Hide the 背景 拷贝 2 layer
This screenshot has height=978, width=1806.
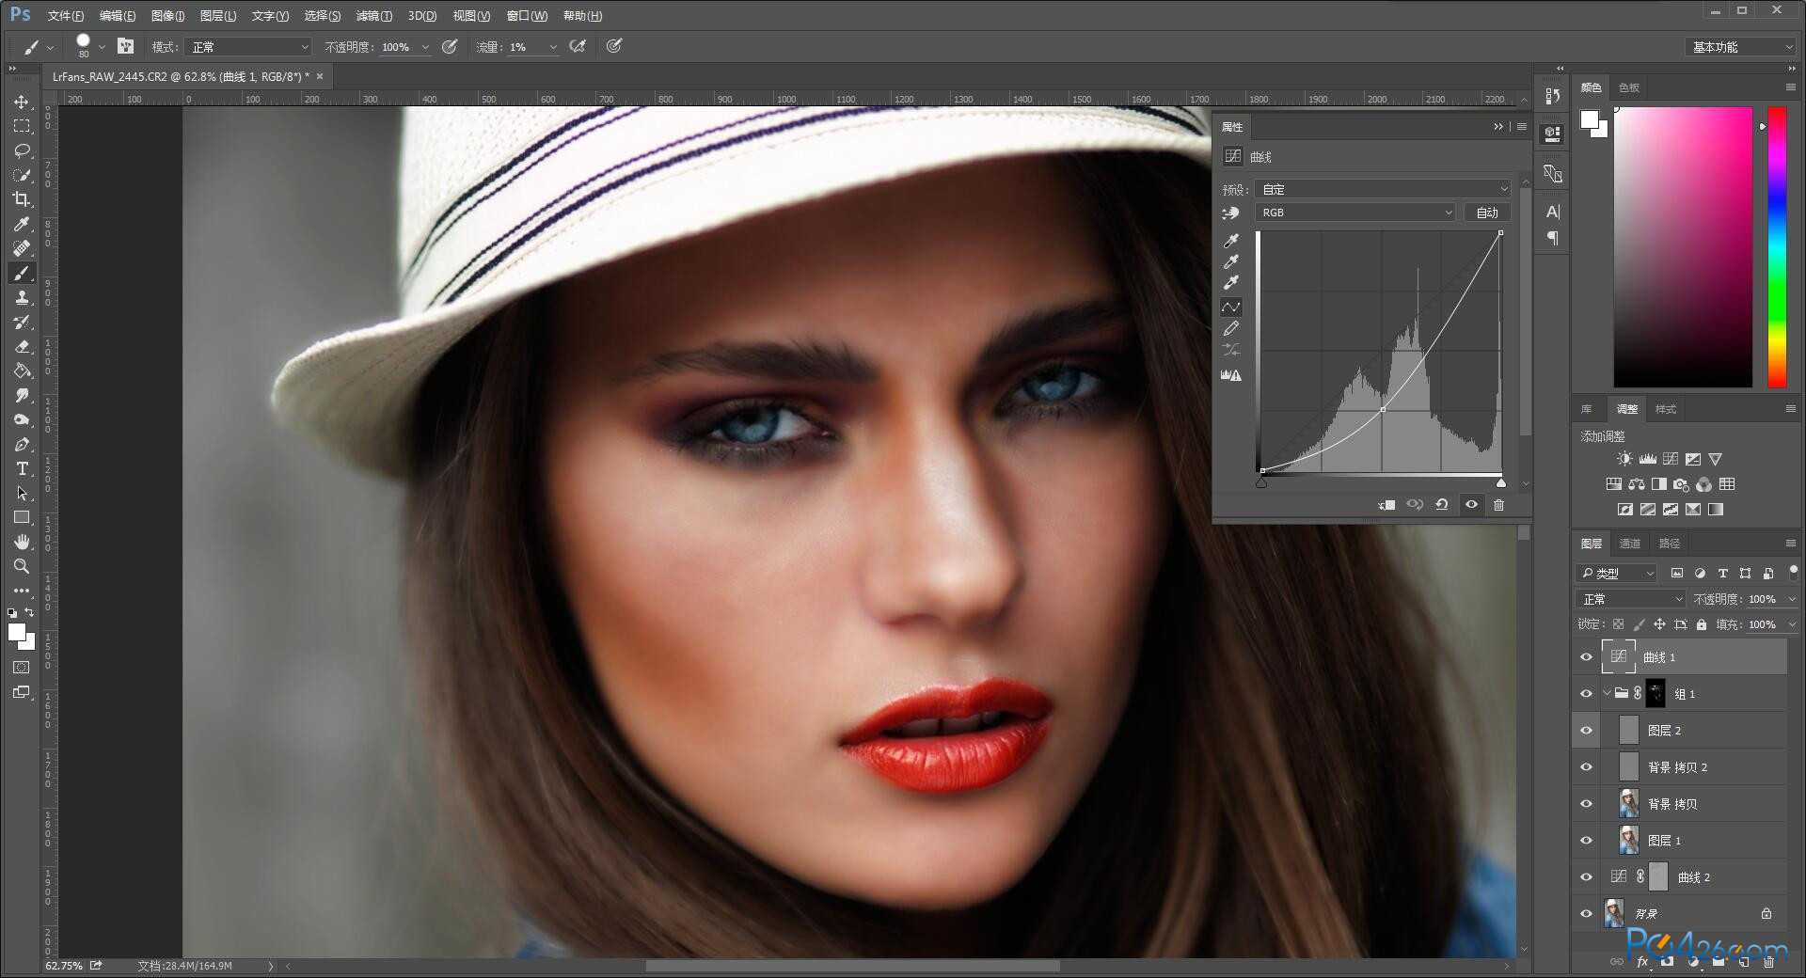point(1586,767)
